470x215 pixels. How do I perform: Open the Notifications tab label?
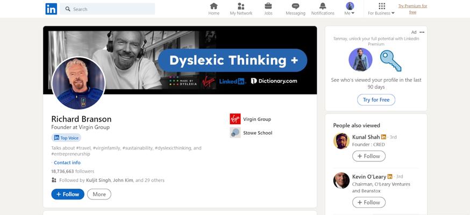click(x=323, y=13)
